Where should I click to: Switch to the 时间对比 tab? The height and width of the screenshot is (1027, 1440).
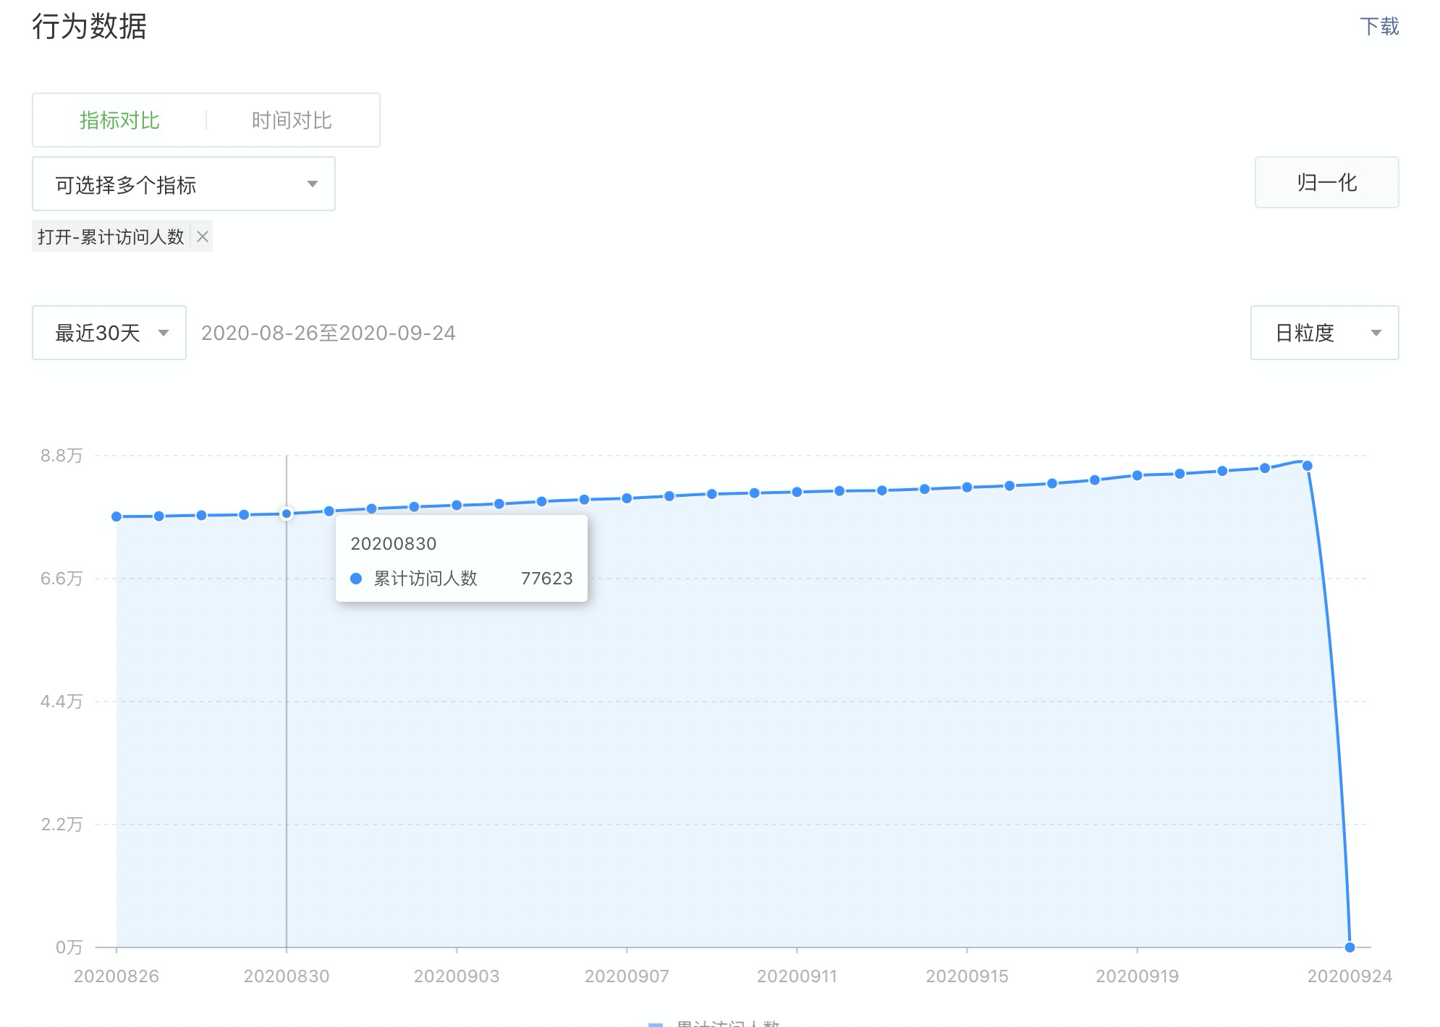[292, 120]
